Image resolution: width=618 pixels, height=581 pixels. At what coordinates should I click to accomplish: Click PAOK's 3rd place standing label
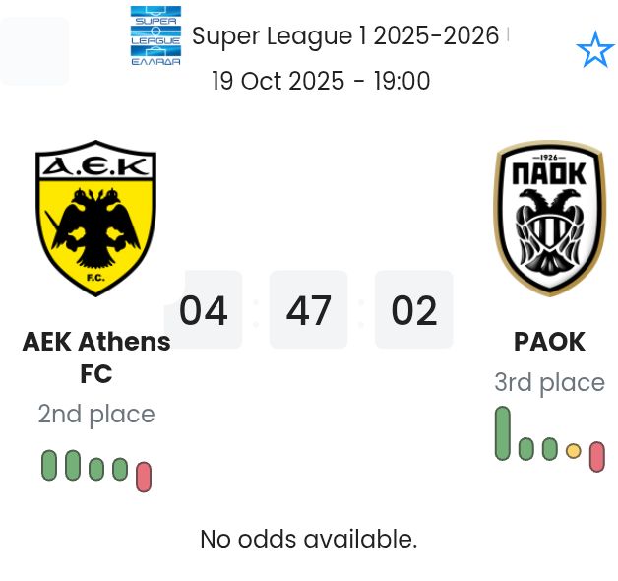click(x=549, y=382)
